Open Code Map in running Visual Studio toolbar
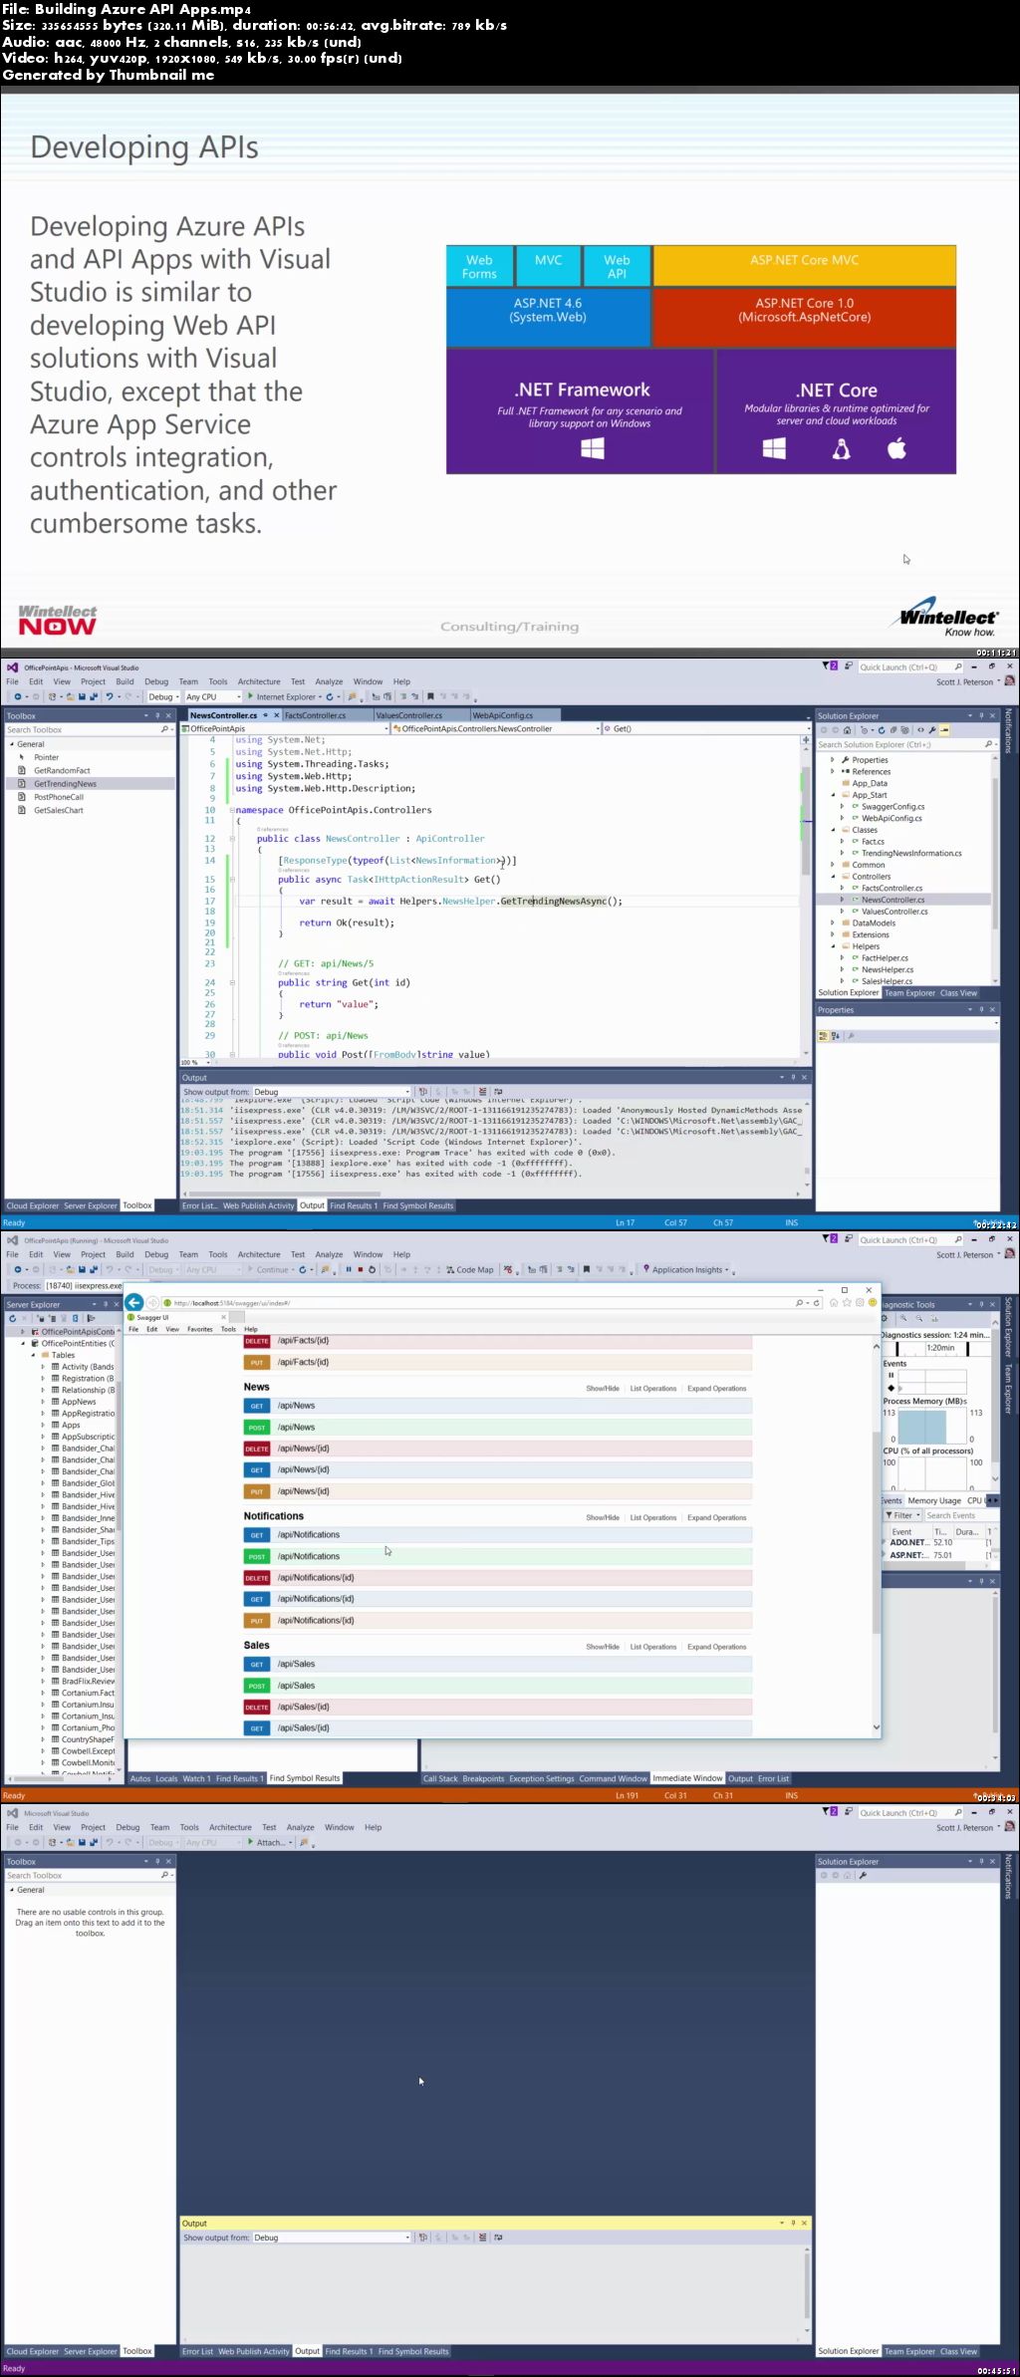Image resolution: width=1020 pixels, height=2377 pixels. tap(469, 1269)
